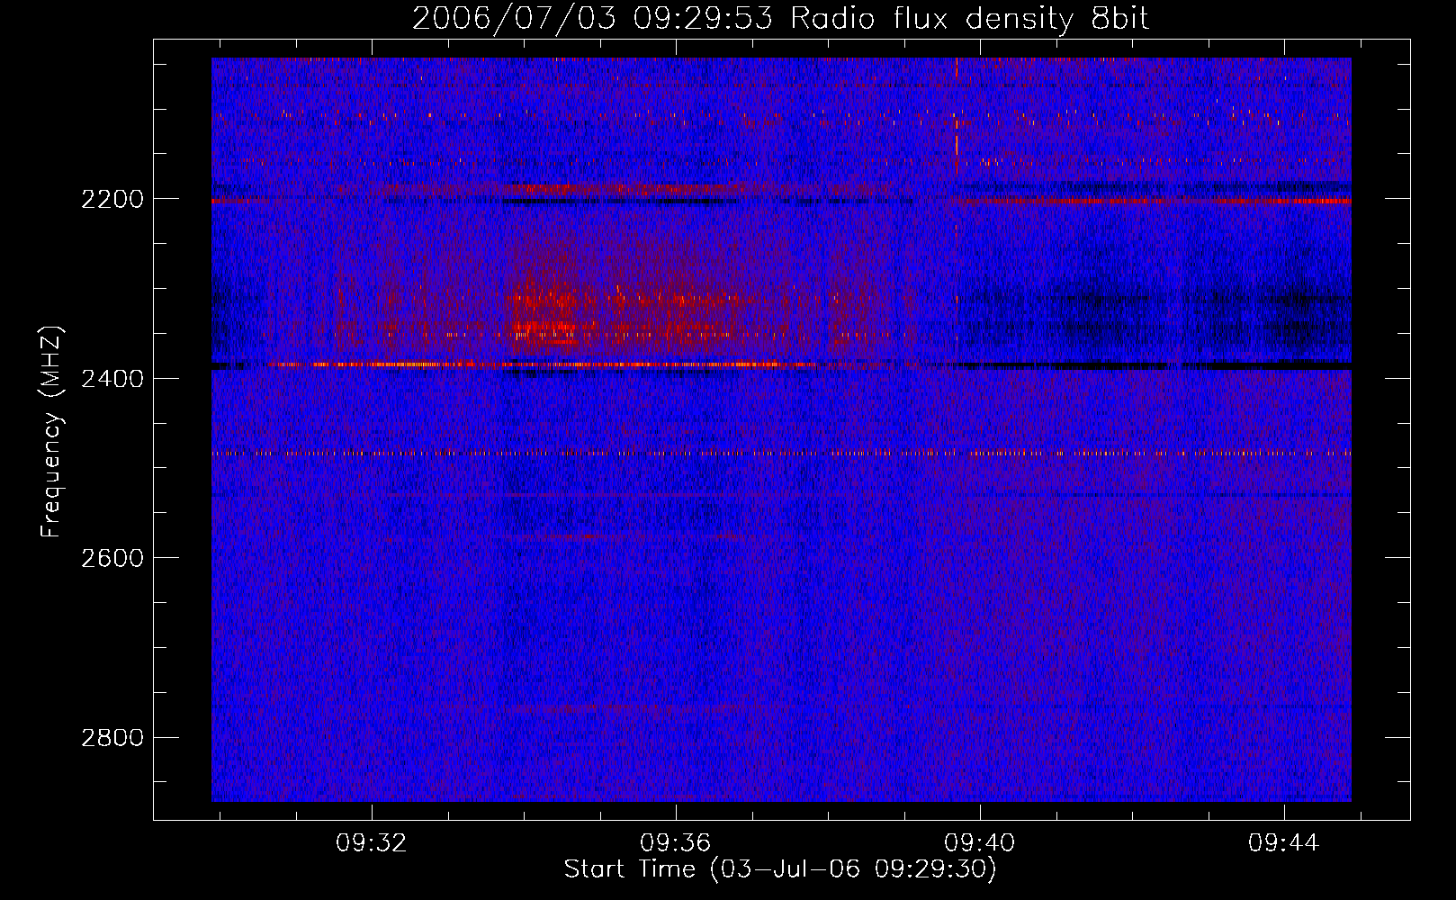Click the 09:32 time tick label
1456x900 pixels.
[372, 843]
